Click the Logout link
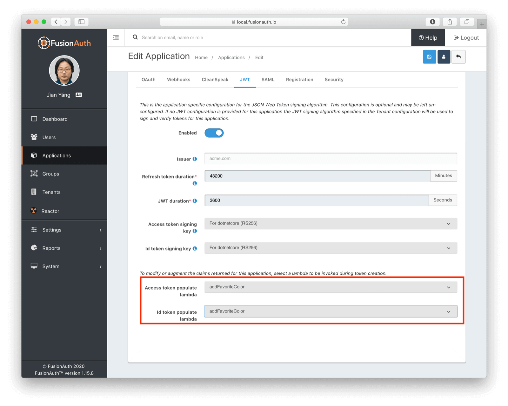The image size is (508, 406). [466, 37]
